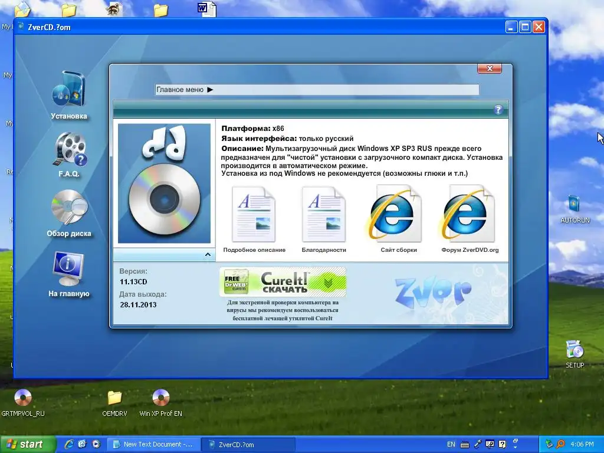Open Сайт сборки Internet Explorer icon
Image resolution: width=604 pixels, height=453 pixels.
click(x=395, y=214)
